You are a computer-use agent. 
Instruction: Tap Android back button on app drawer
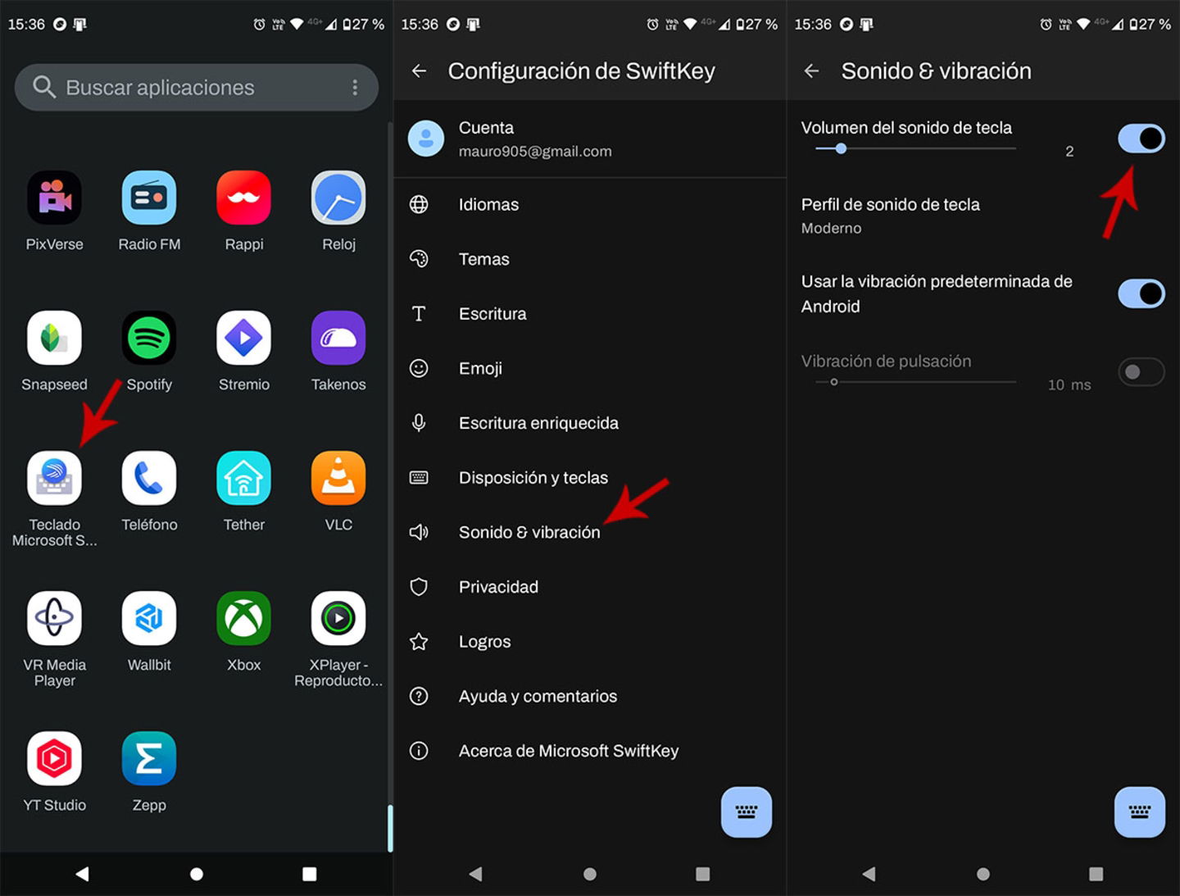[x=82, y=874]
